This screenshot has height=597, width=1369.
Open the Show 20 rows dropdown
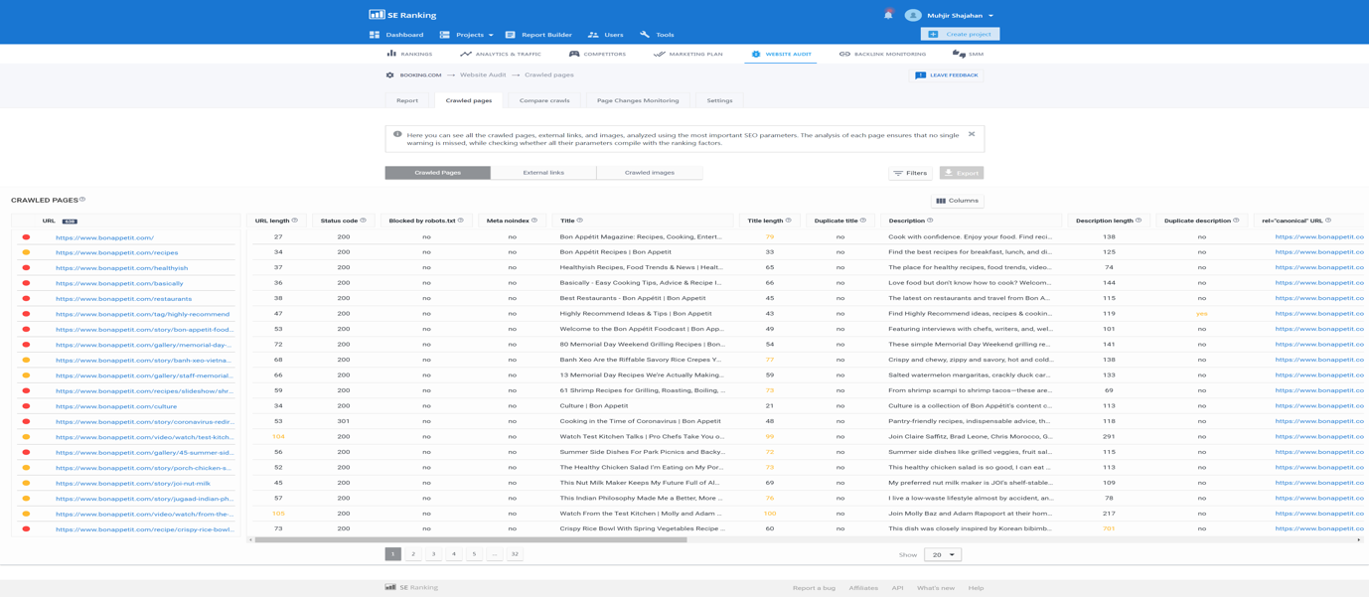click(942, 555)
